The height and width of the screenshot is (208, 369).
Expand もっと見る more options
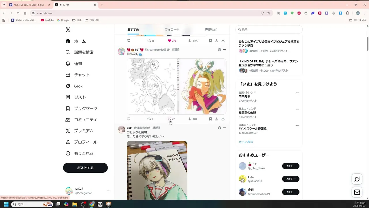pos(80,153)
